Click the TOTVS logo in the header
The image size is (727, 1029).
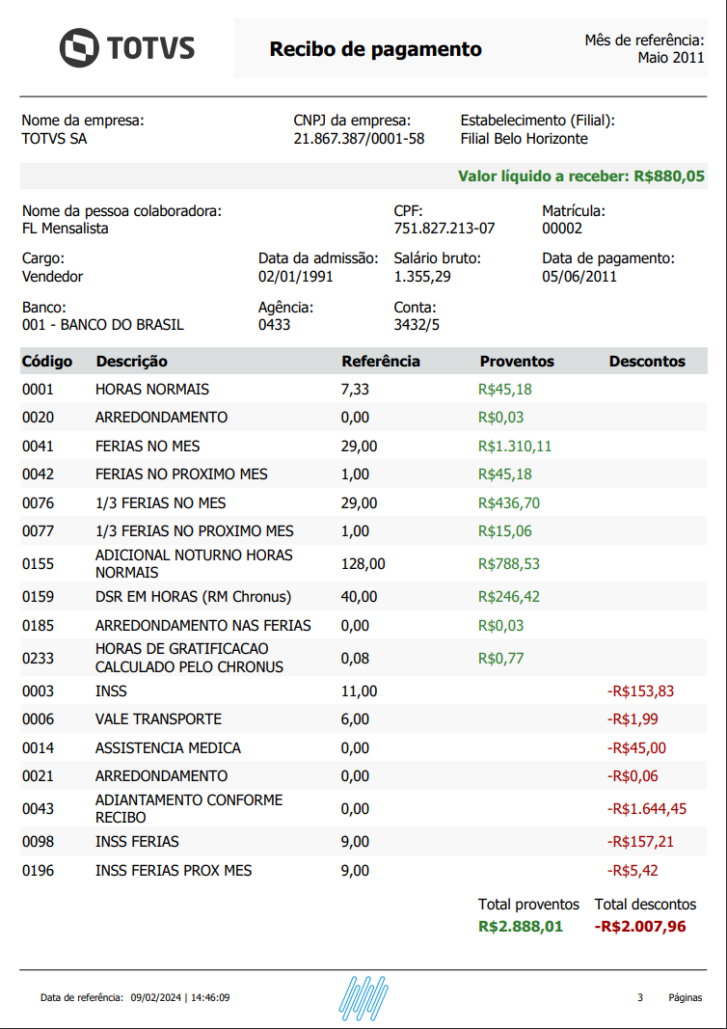[126, 48]
